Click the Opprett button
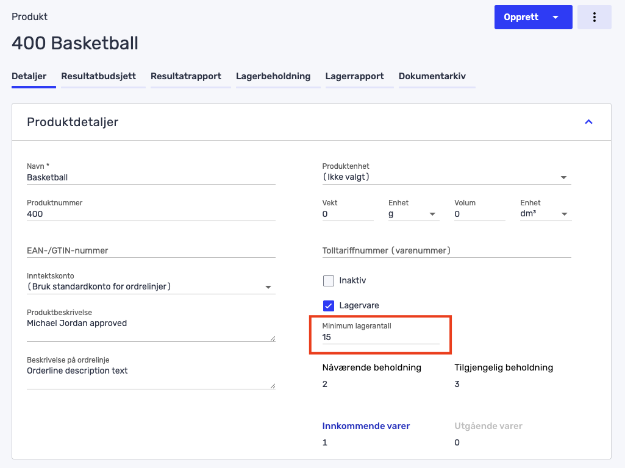Viewport: 625px width, 468px height. pos(521,16)
